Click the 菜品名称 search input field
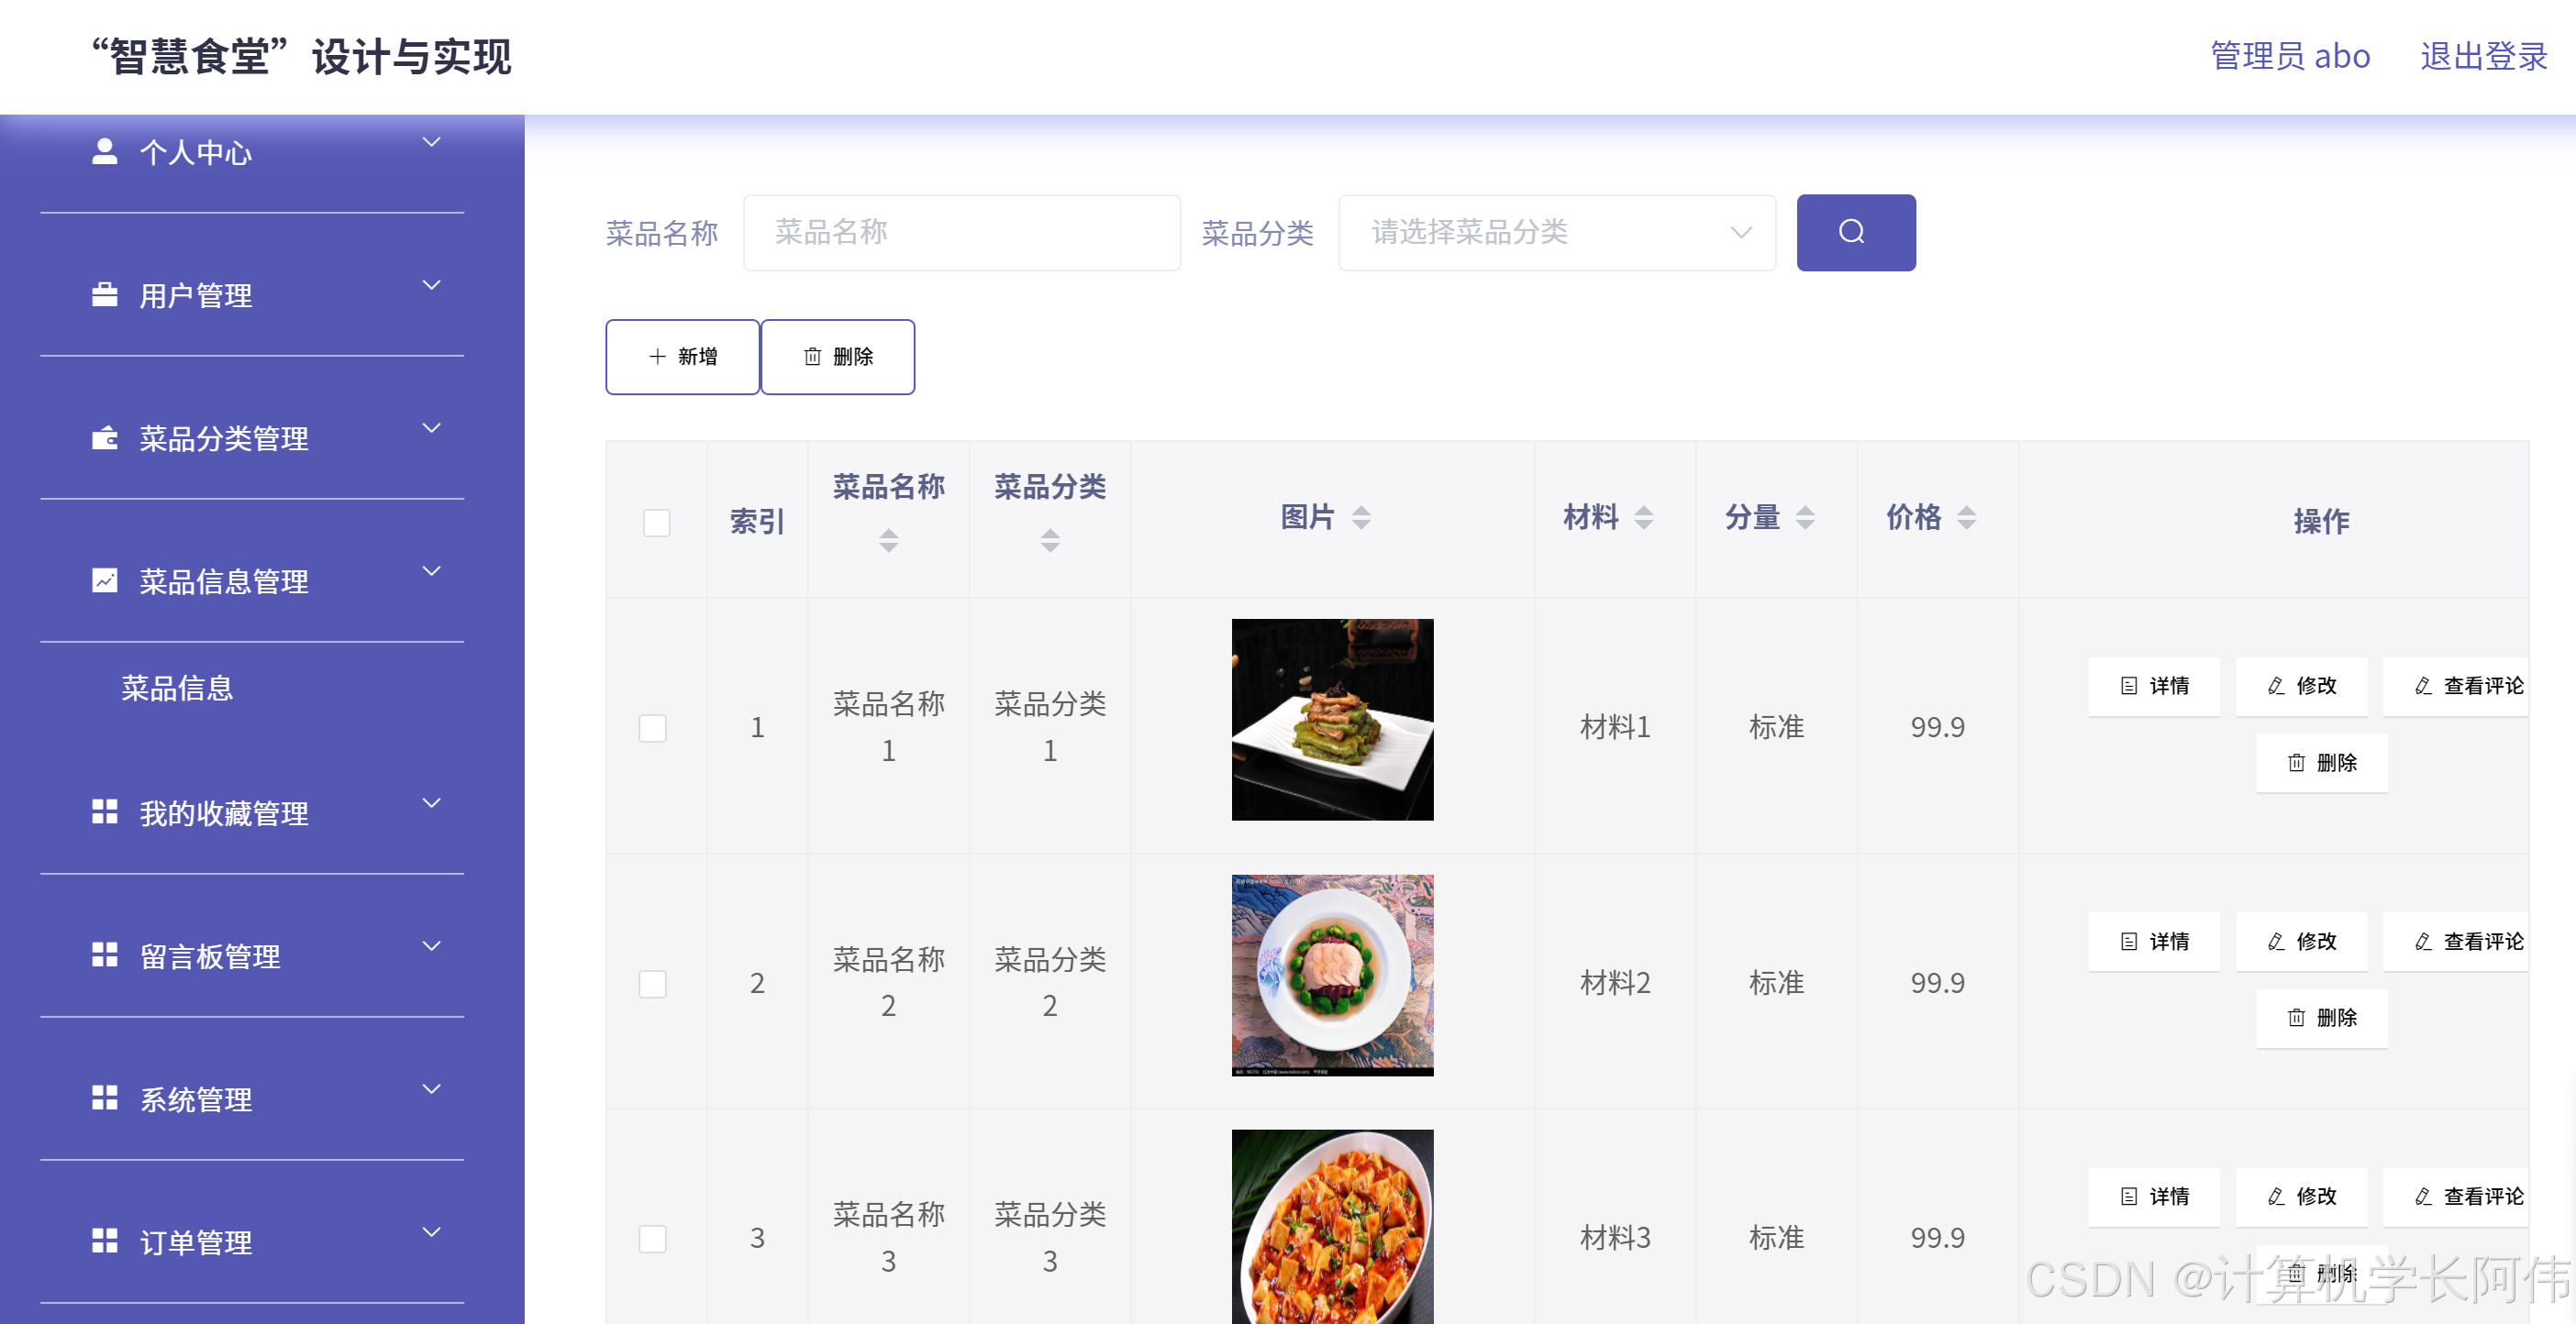The width and height of the screenshot is (2576, 1324). click(x=961, y=232)
